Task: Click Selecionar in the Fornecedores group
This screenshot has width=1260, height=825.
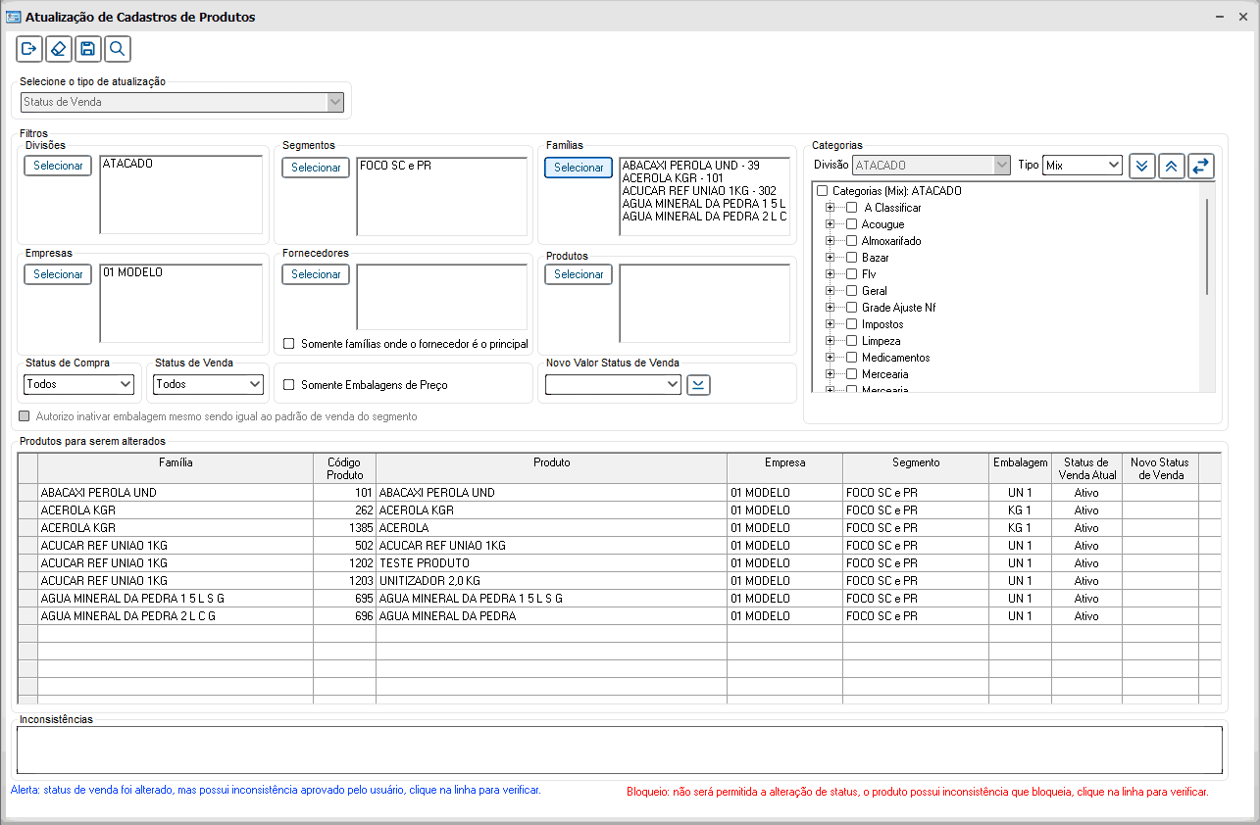Action: pyautogui.click(x=316, y=274)
